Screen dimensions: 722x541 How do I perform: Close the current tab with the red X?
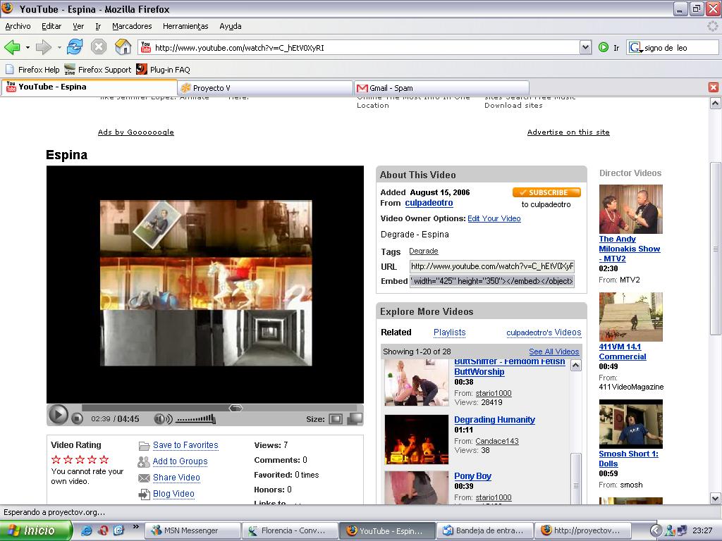(714, 87)
